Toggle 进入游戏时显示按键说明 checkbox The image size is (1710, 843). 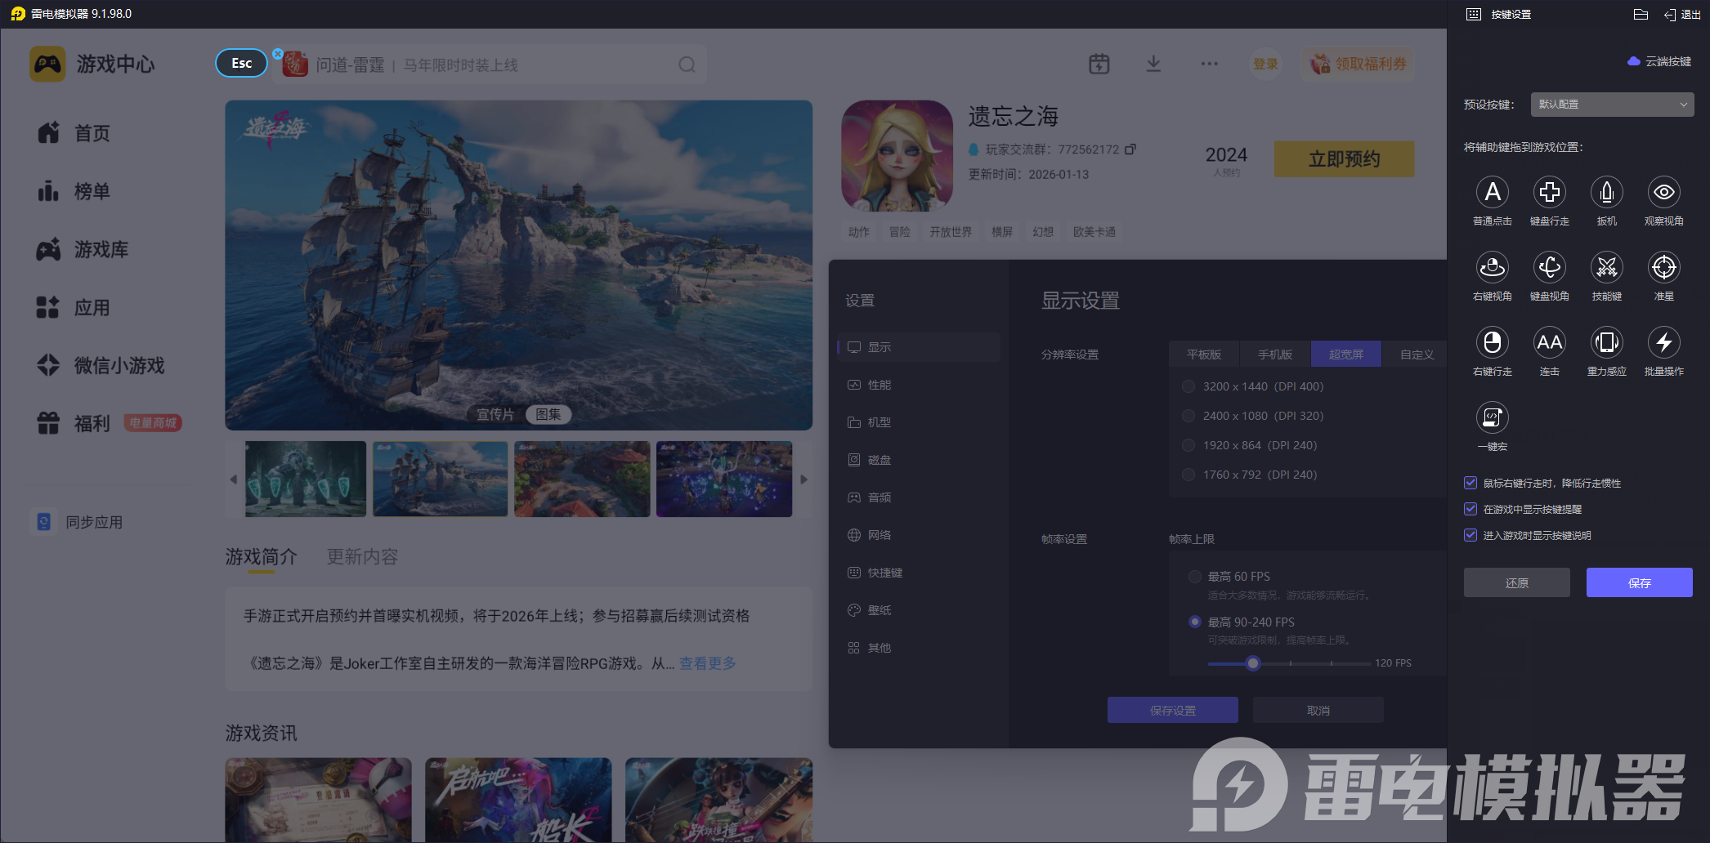click(1471, 535)
